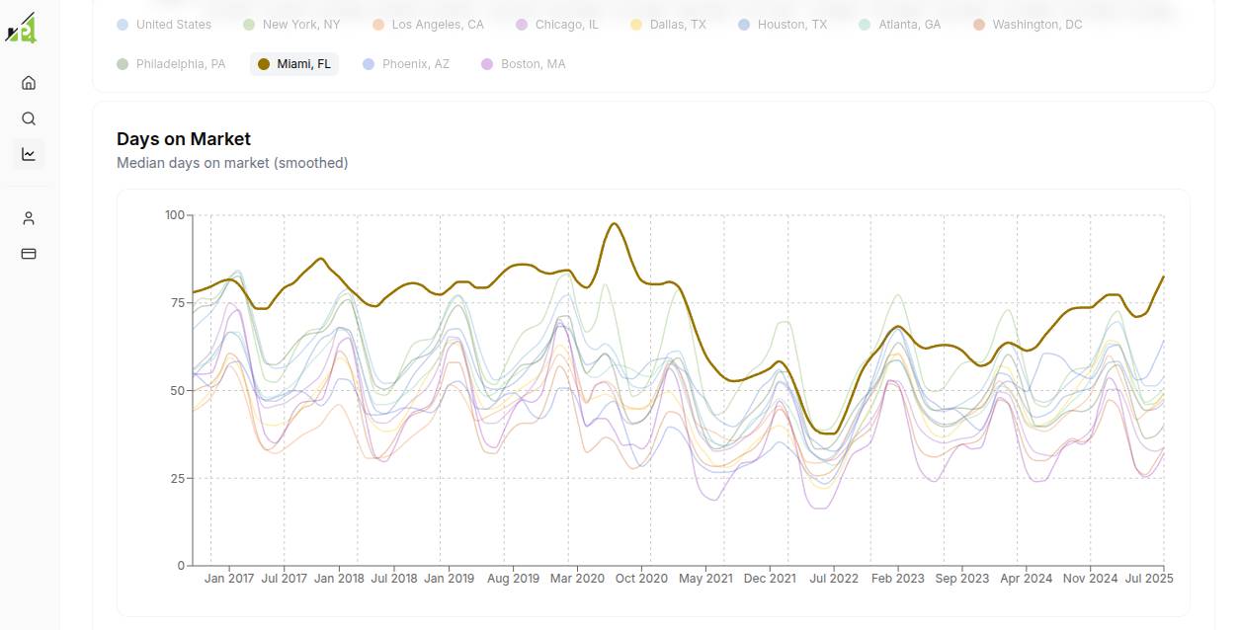
Task: Click the app logo icon
Action: coord(22,29)
